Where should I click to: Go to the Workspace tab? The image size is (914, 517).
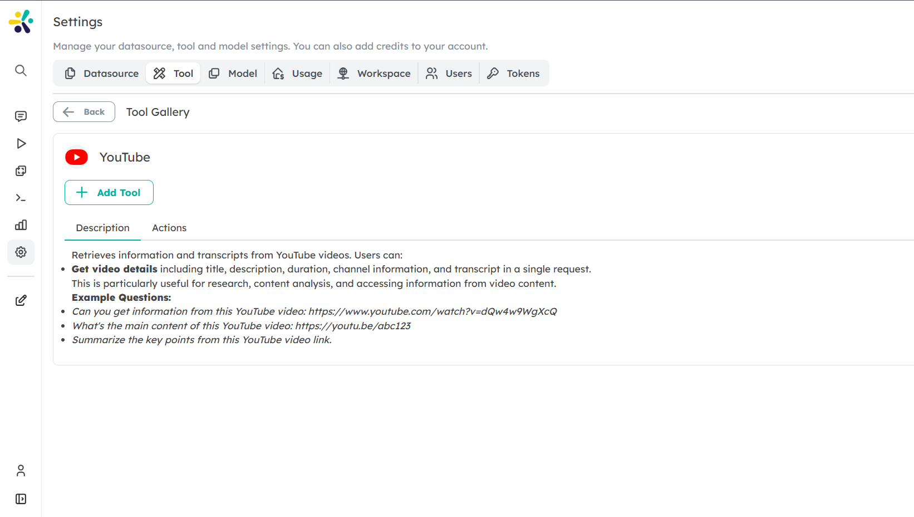coord(374,74)
